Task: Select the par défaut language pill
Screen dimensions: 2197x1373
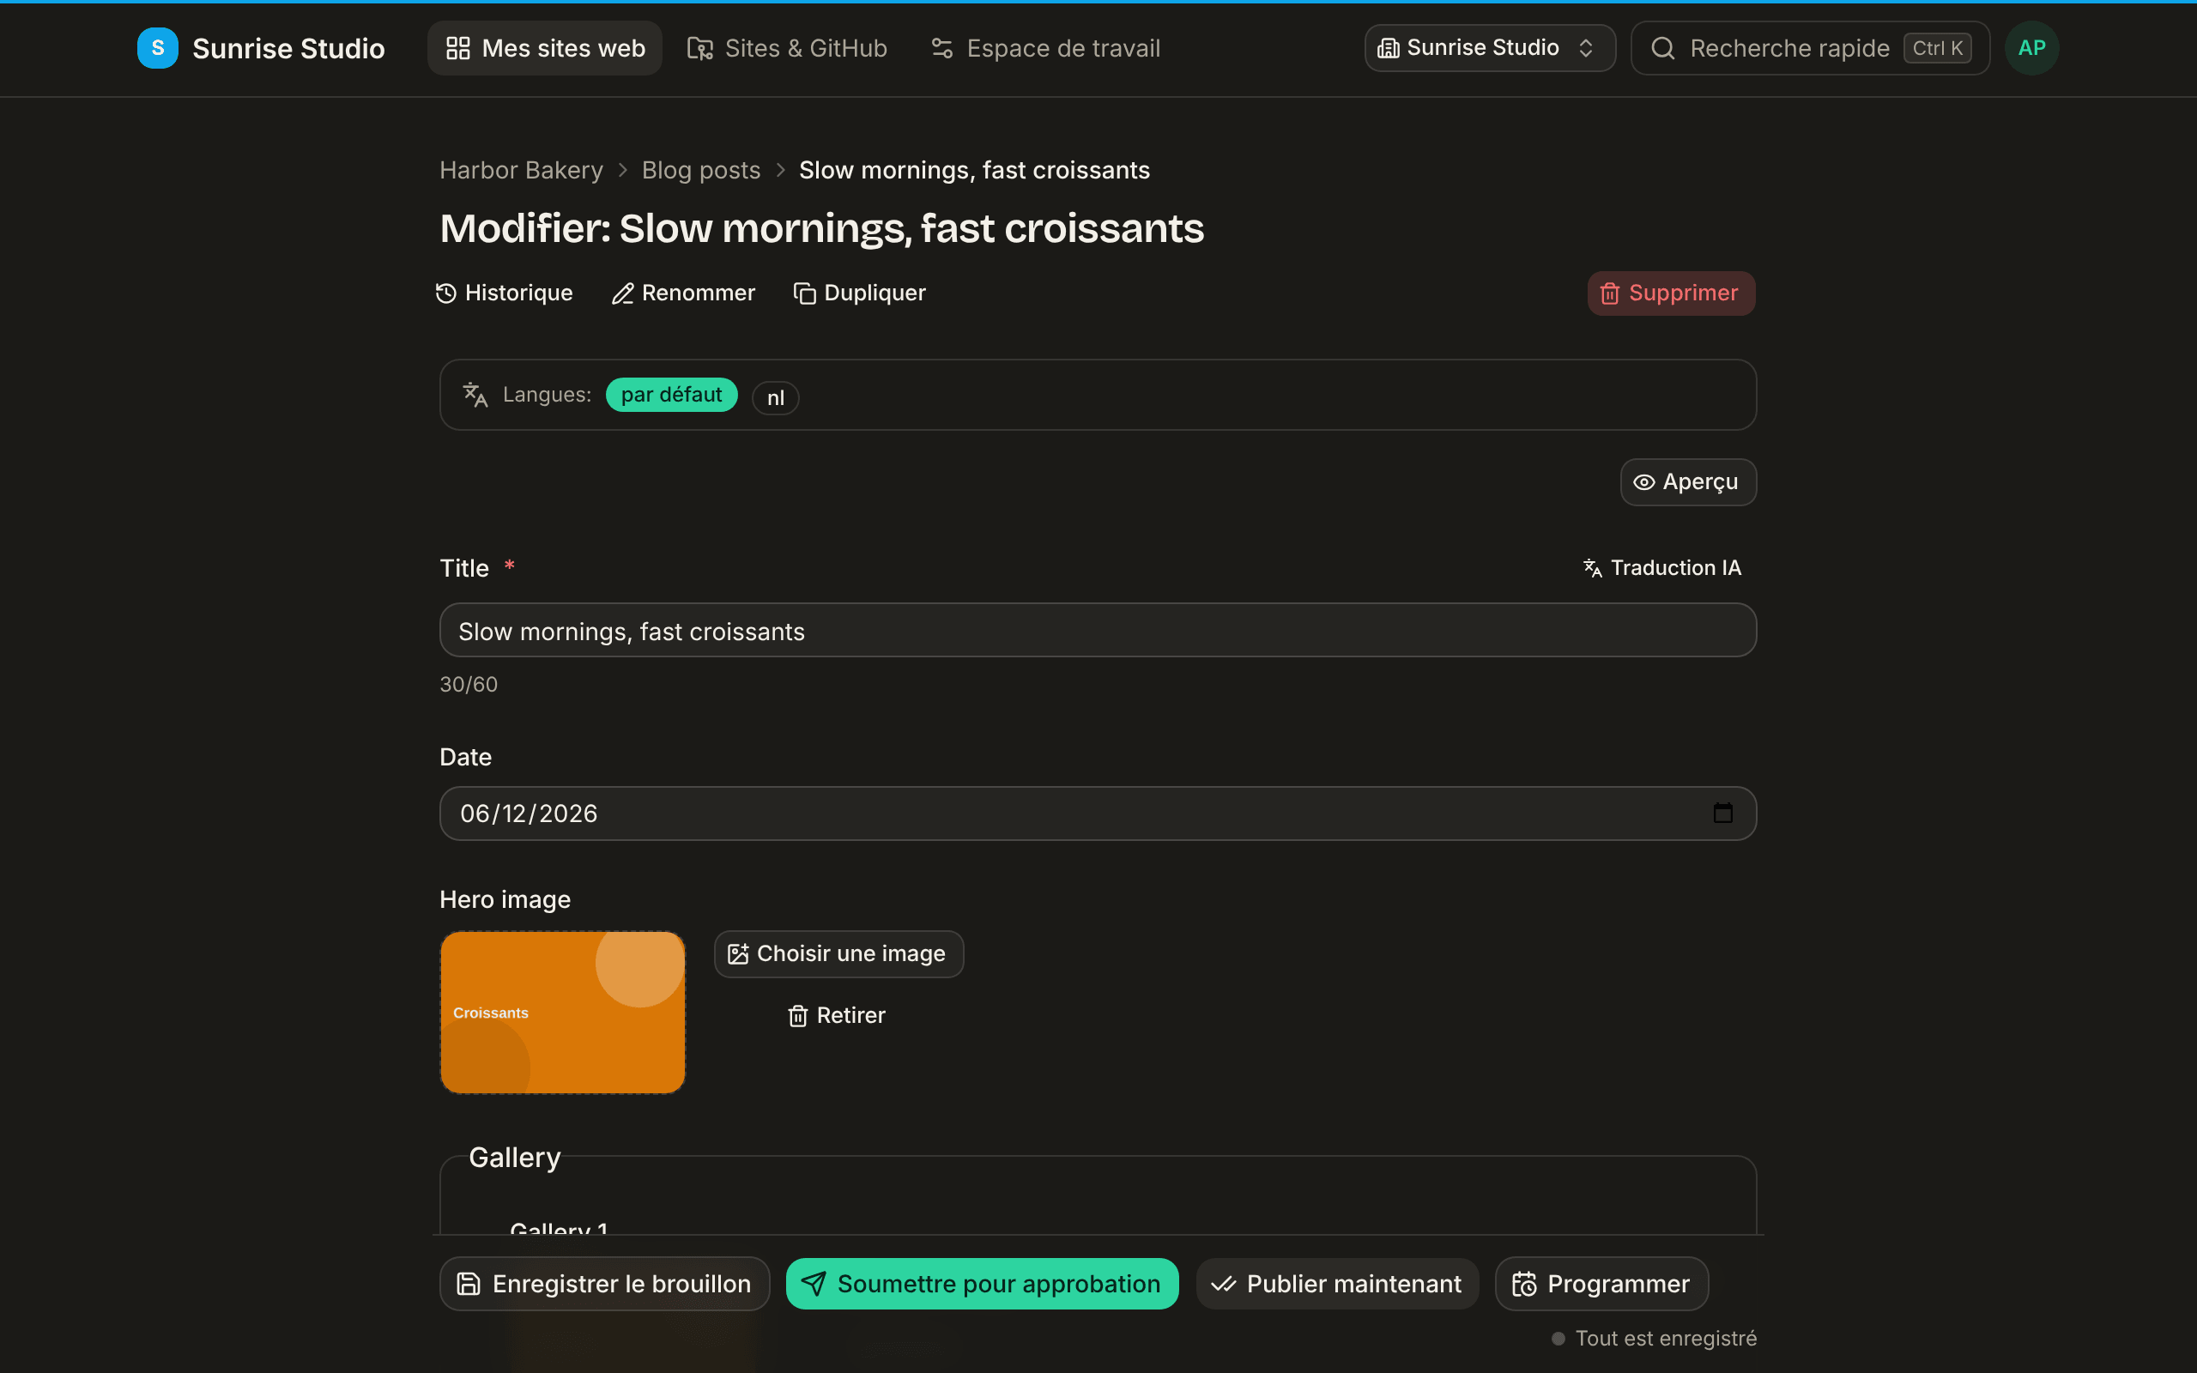Action: pos(671,395)
